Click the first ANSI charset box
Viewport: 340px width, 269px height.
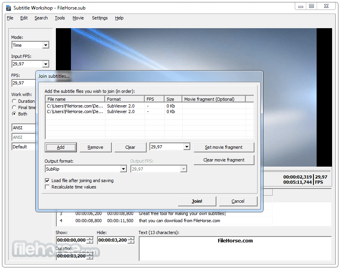tap(23, 128)
